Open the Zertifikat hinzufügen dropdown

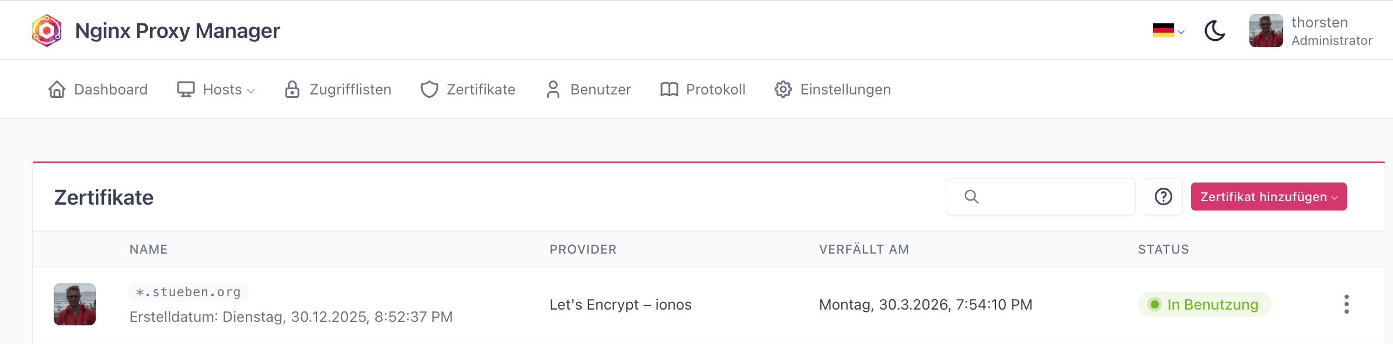[1268, 197]
